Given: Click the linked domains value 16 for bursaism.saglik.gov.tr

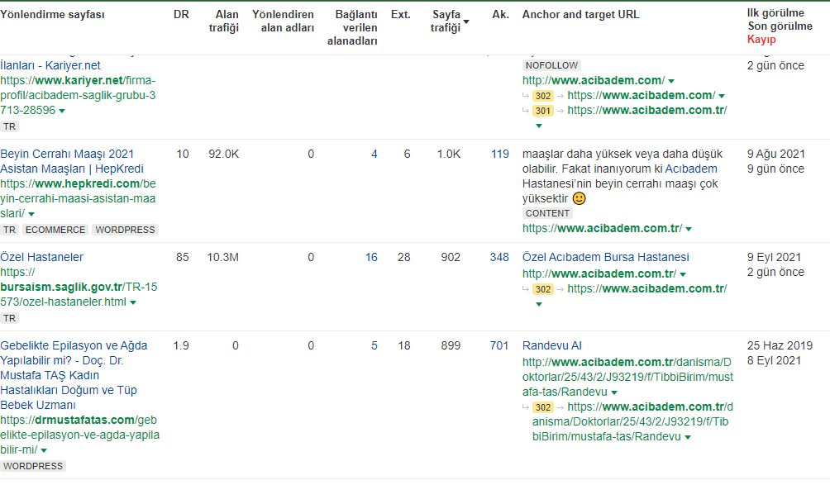Looking at the screenshot, I should 371,257.
